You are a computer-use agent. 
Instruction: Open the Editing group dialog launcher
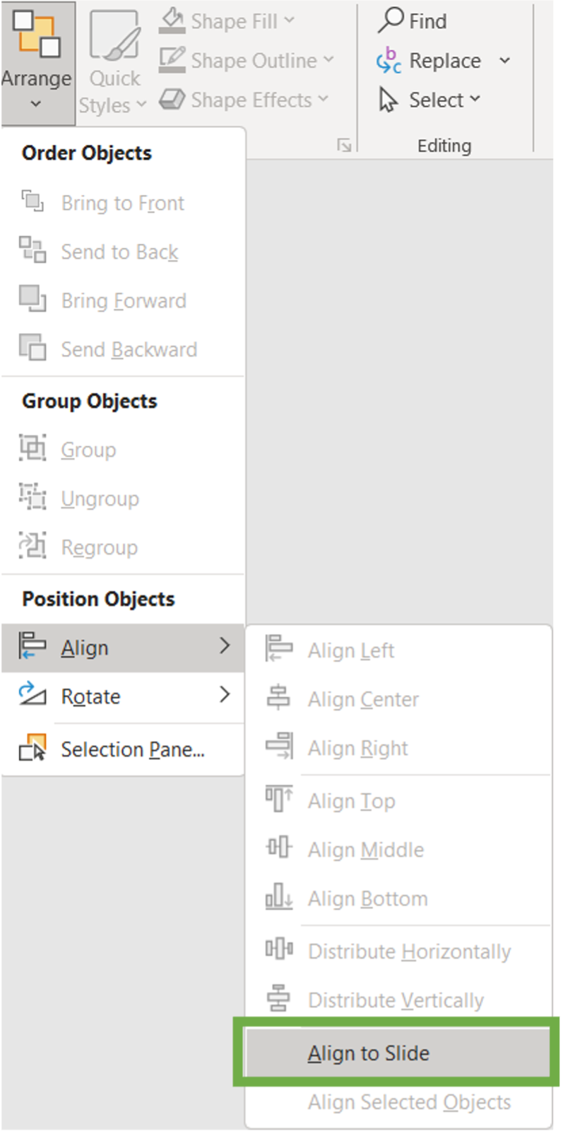pyautogui.click(x=344, y=145)
